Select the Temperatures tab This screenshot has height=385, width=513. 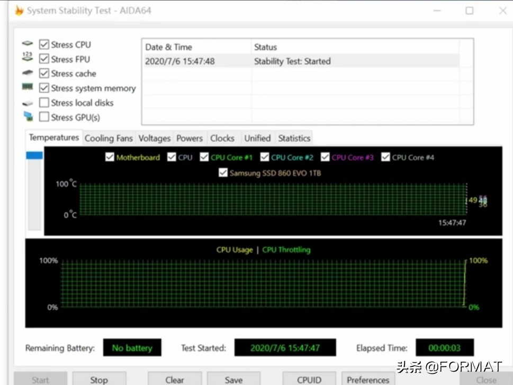[x=54, y=137]
